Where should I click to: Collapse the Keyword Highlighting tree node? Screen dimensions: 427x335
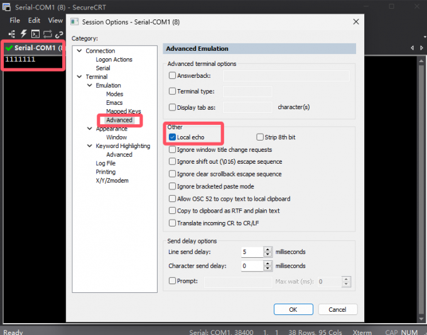(x=89, y=146)
